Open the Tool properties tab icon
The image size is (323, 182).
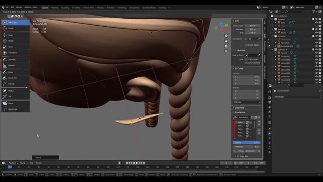click(x=270, y=92)
